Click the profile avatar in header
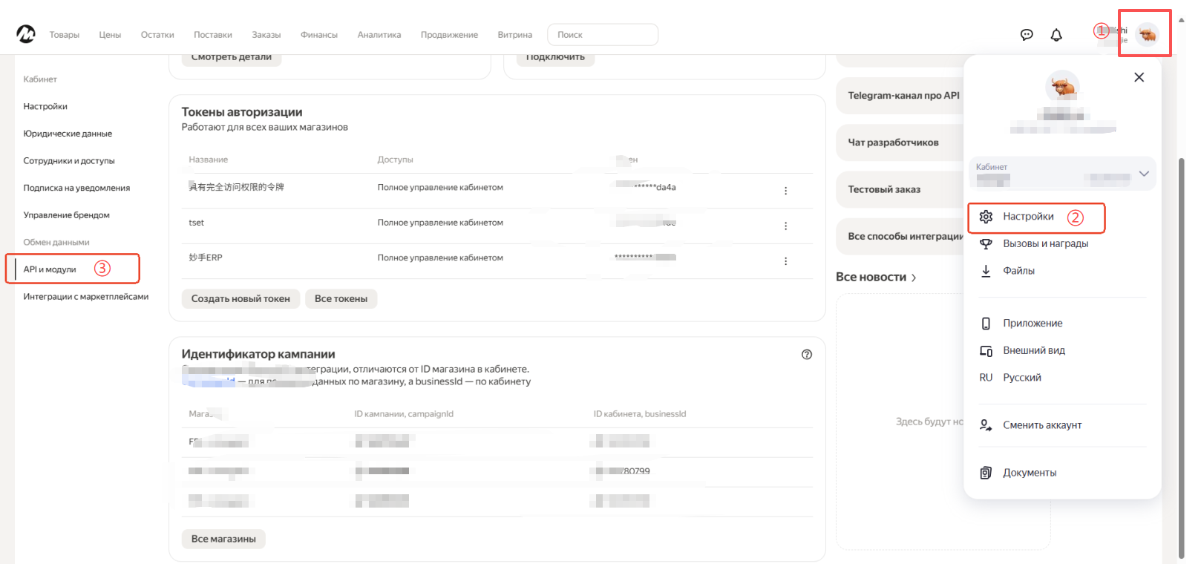This screenshot has height=564, width=1201. [1147, 35]
